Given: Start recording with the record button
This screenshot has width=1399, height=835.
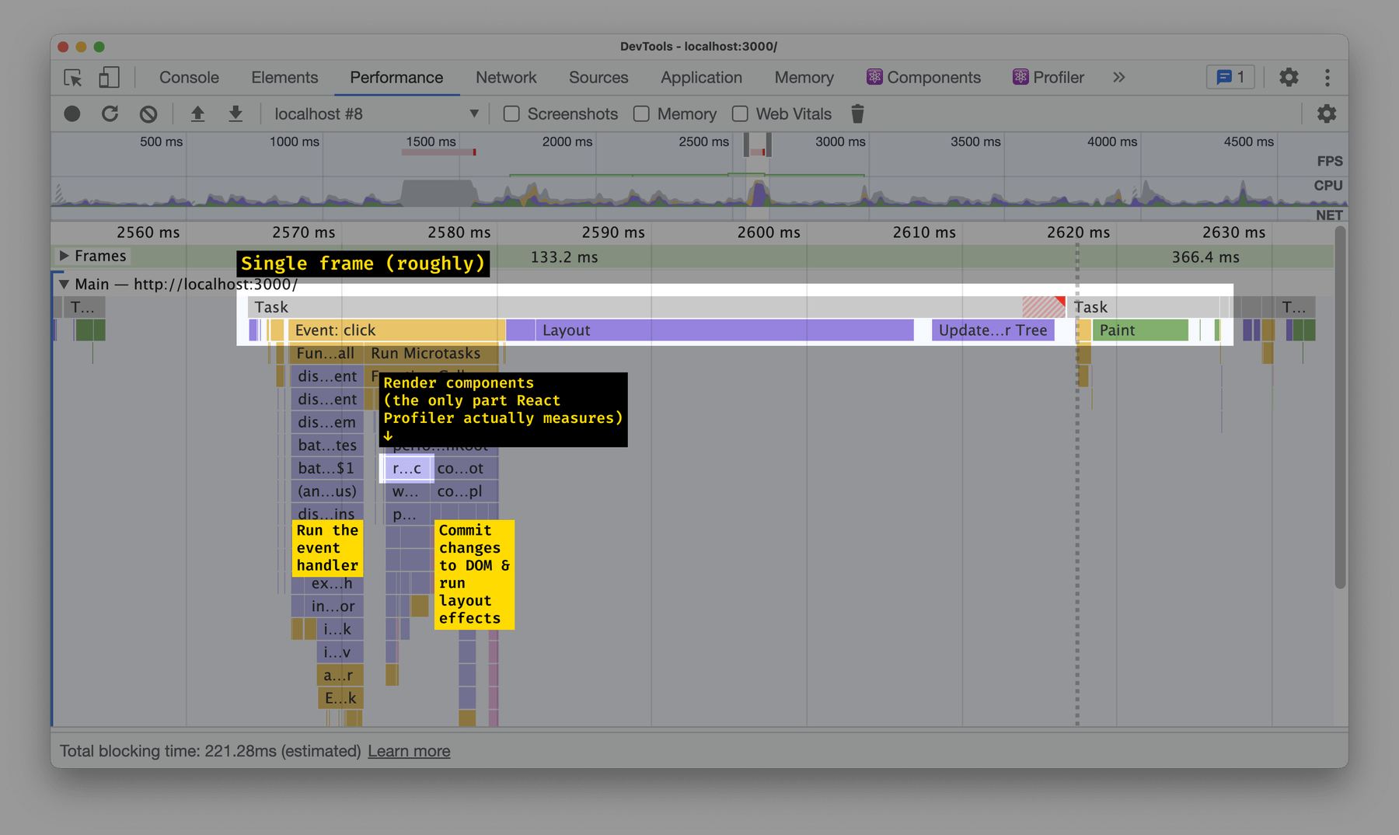Looking at the screenshot, I should pyautogui.click(x=72, y=114).
